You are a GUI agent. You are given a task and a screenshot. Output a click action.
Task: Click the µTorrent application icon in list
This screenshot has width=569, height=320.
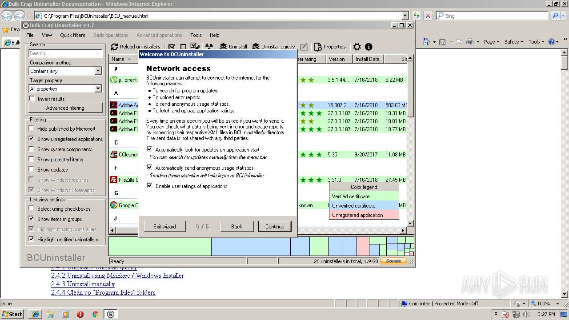tap(114, 80)
